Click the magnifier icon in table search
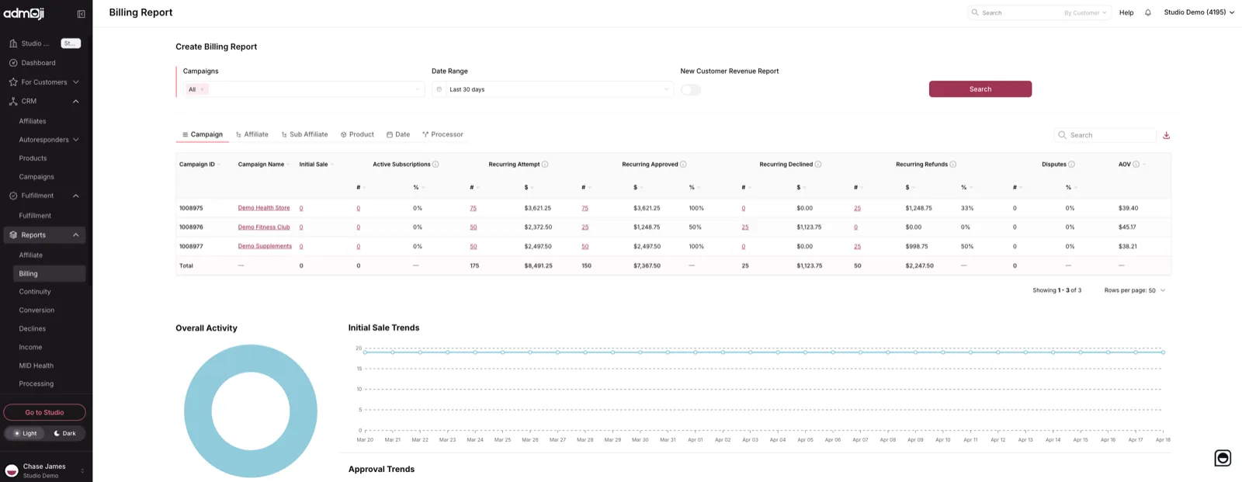Image resolution: width=1242 pixels, height=482 pixels. pos(1062,135)
